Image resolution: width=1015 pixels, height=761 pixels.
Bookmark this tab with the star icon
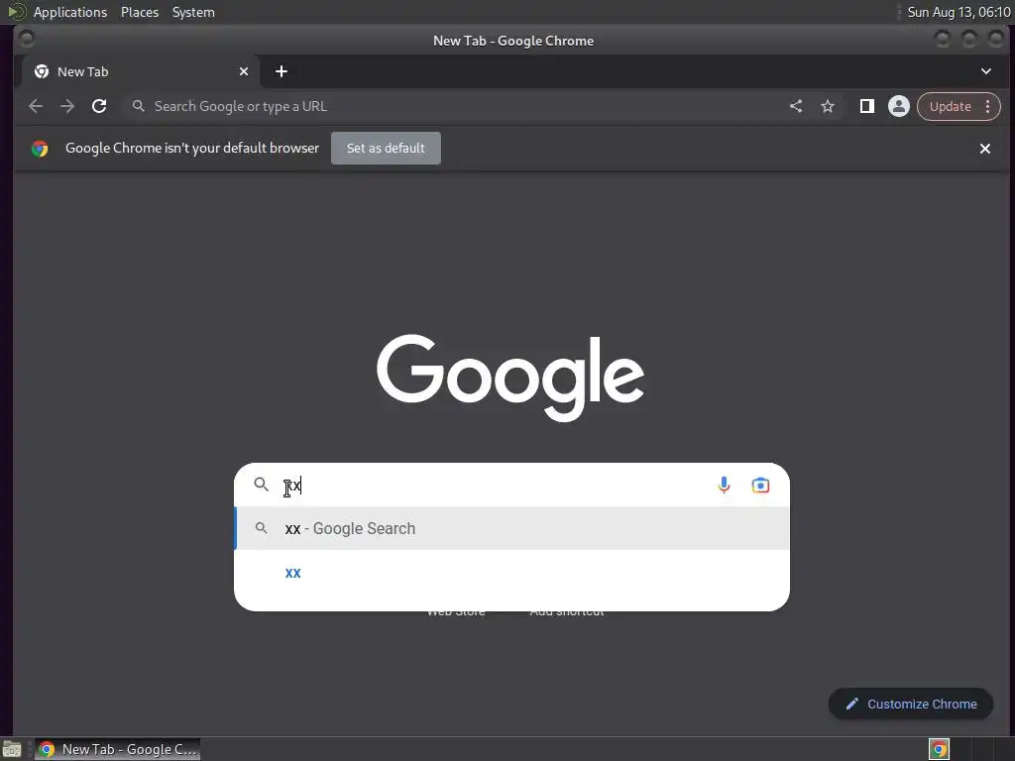(x=828, y=106)
